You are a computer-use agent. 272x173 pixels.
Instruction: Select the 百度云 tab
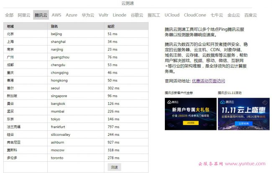tap(251, 15)
